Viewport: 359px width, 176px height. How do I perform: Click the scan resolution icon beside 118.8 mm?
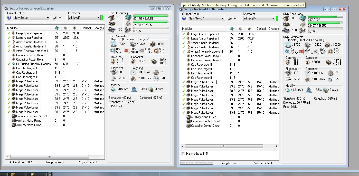pyautogui.click(x=133, y=79)
